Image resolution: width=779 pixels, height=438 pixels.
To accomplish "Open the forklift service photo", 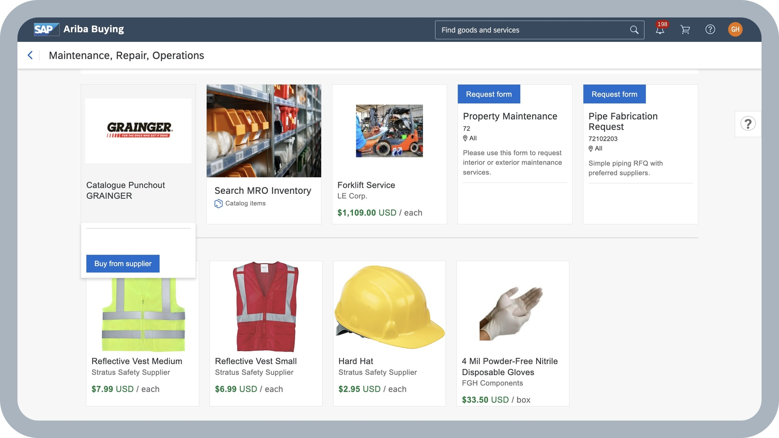I will pyautogui.click(x=389, y=131).
